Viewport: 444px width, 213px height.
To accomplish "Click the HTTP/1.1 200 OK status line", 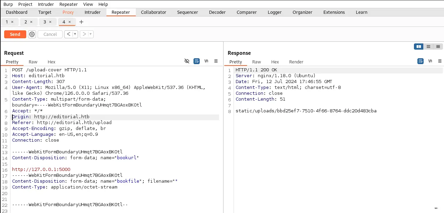I will tap(256, 70).
